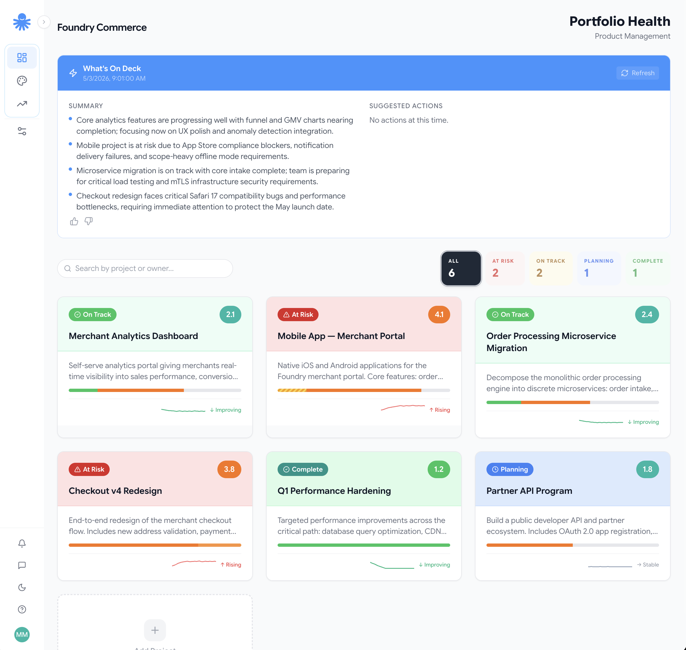686x650 pixels.
Task: Click the 3.8 score badge on Checkout v4
Action: (229, 469)
